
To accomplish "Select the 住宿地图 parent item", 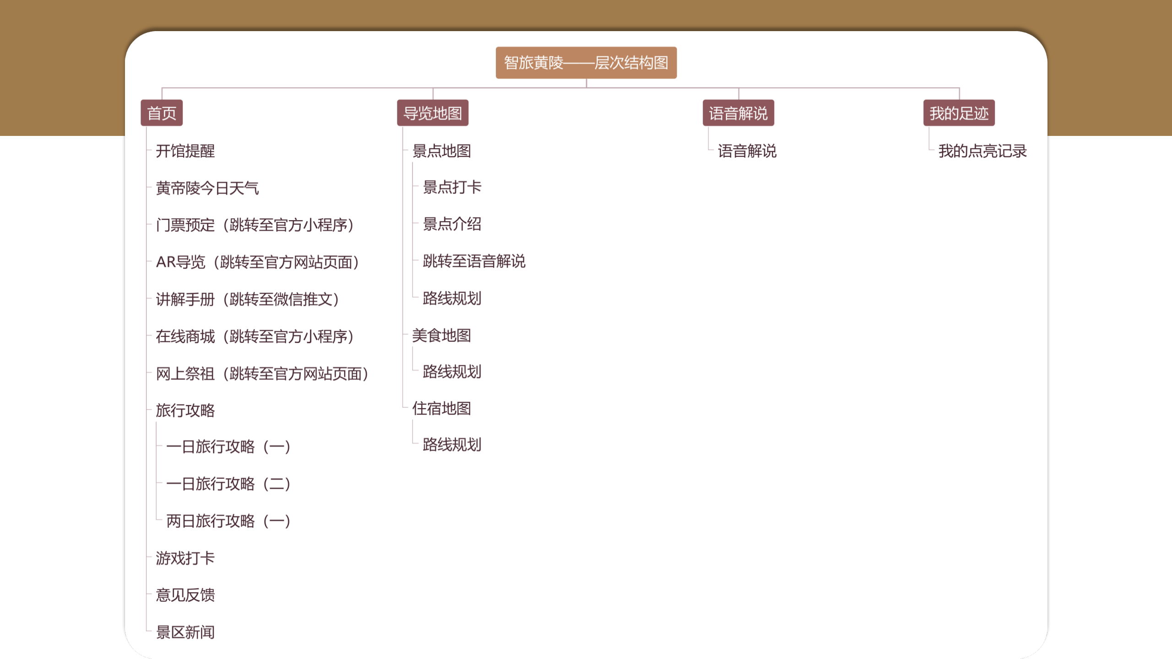I will tap(442, 409).
